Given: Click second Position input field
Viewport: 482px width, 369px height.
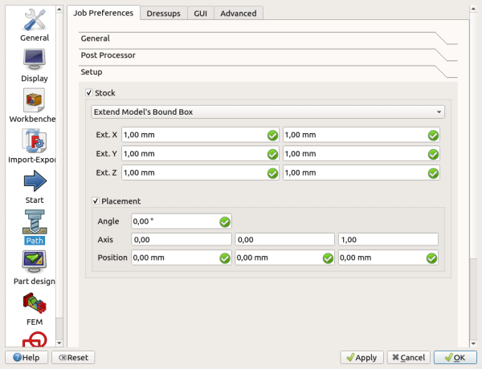Looking at the screenshot, I should [284, 257].
